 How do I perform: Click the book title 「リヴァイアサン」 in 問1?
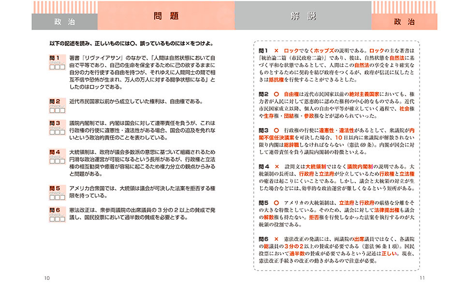tap(103, 58)
